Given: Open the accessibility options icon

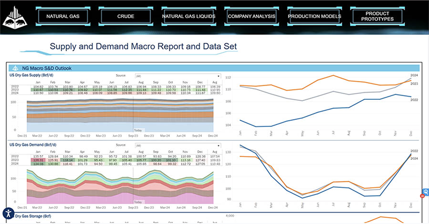Looking at the screenshot, I should (9, 213).
